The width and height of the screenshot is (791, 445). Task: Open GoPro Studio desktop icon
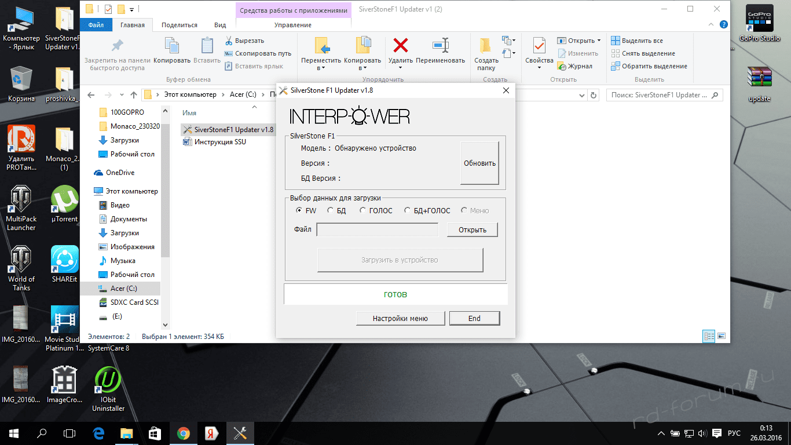759,23
